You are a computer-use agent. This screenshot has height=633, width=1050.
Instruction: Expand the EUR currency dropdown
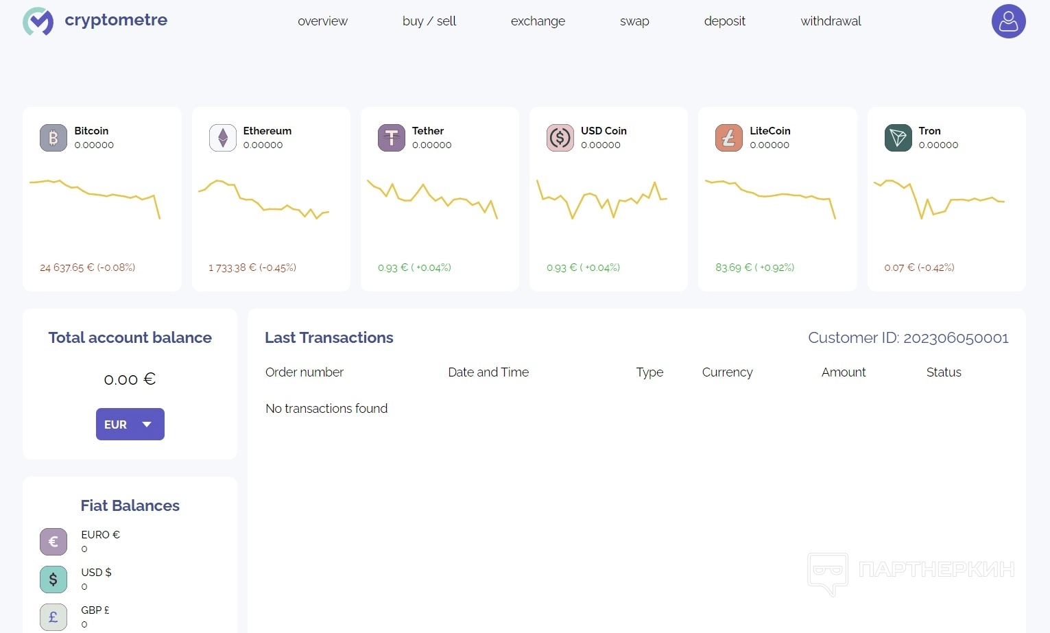coord(130,425)
